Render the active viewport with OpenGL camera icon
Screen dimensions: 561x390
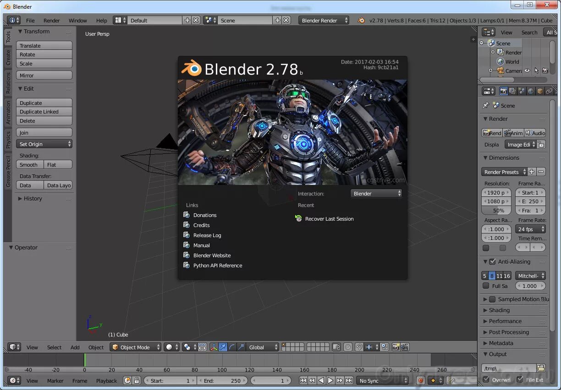pos(396,347)
